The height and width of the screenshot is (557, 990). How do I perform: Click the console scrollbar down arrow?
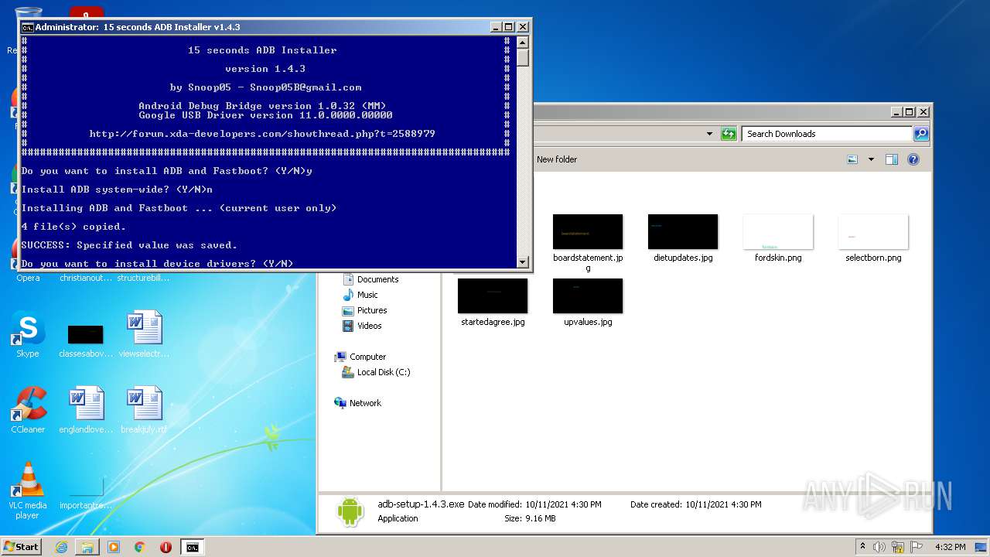(x=523, y=262)
